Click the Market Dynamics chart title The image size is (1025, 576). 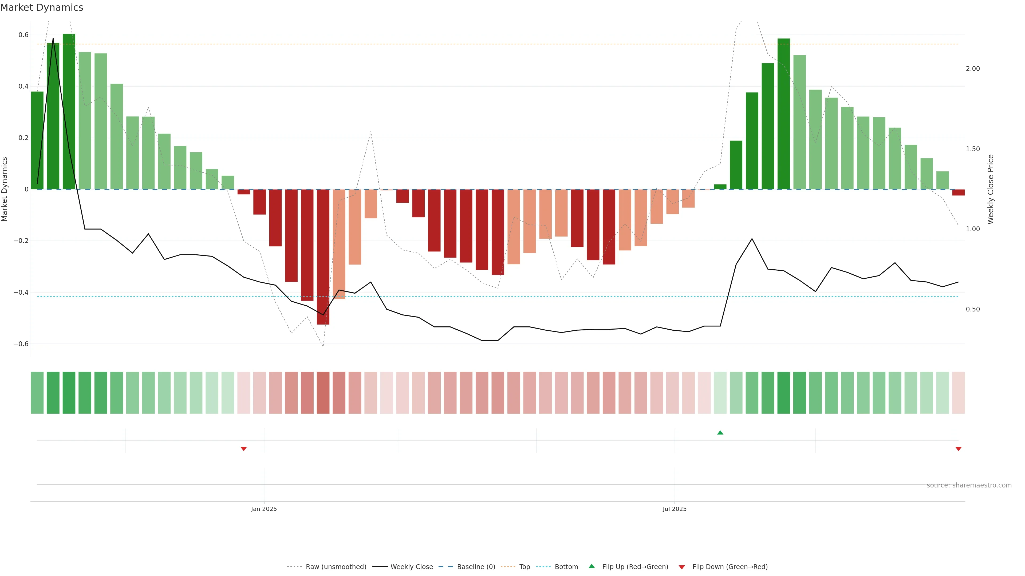coord(42,7)
